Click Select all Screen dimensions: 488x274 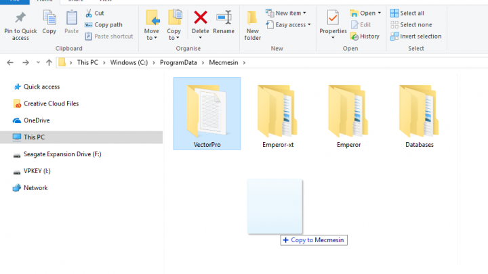tap(407, 13)
